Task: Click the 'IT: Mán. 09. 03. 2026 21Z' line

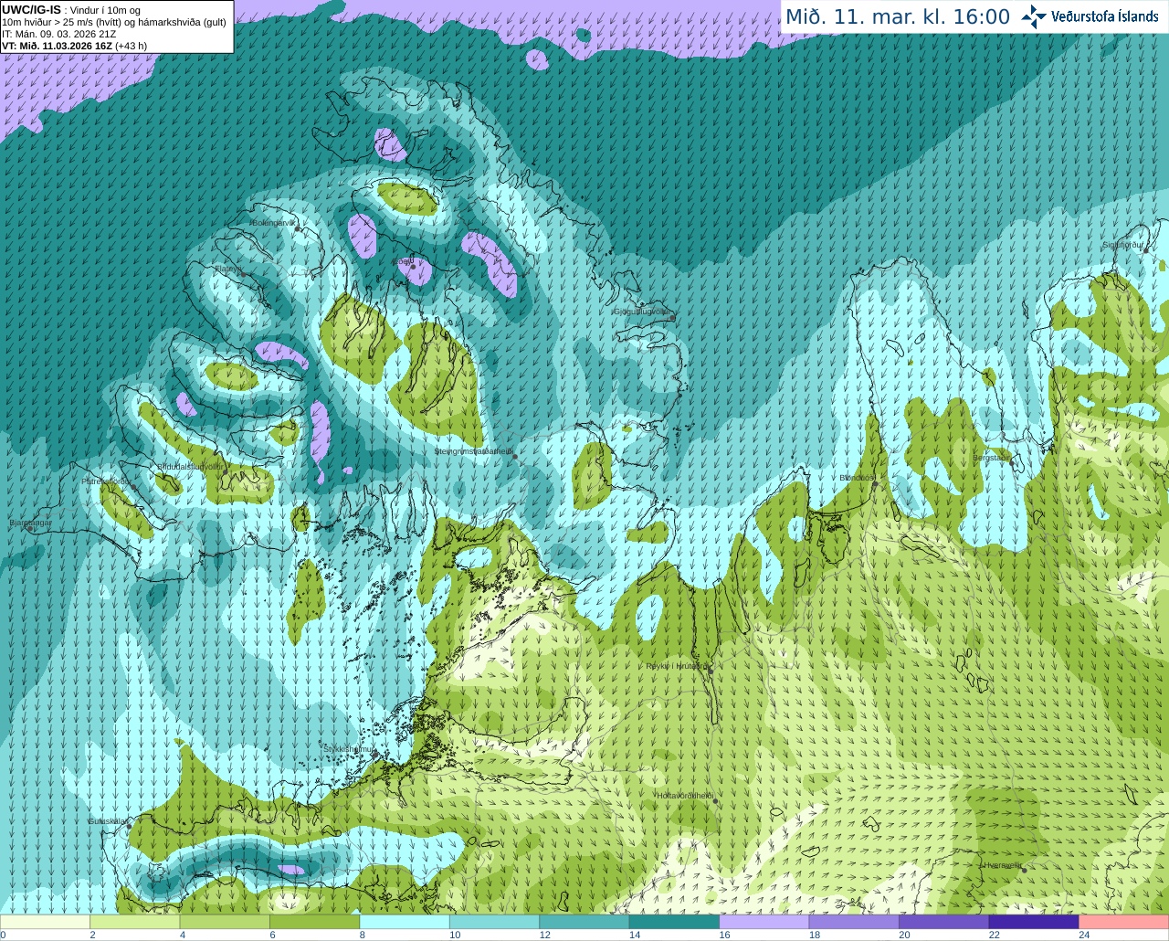Action: tap(59, 34)
